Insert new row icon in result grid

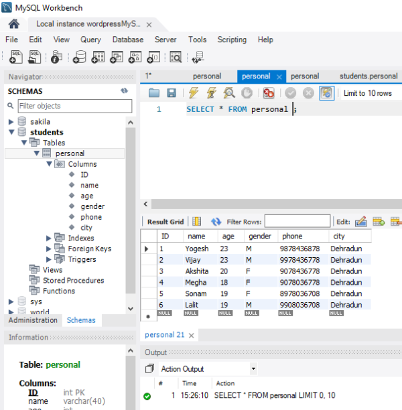pos(379,222)
